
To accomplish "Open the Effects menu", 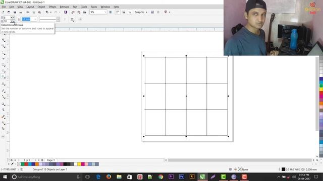I will 52,7.
